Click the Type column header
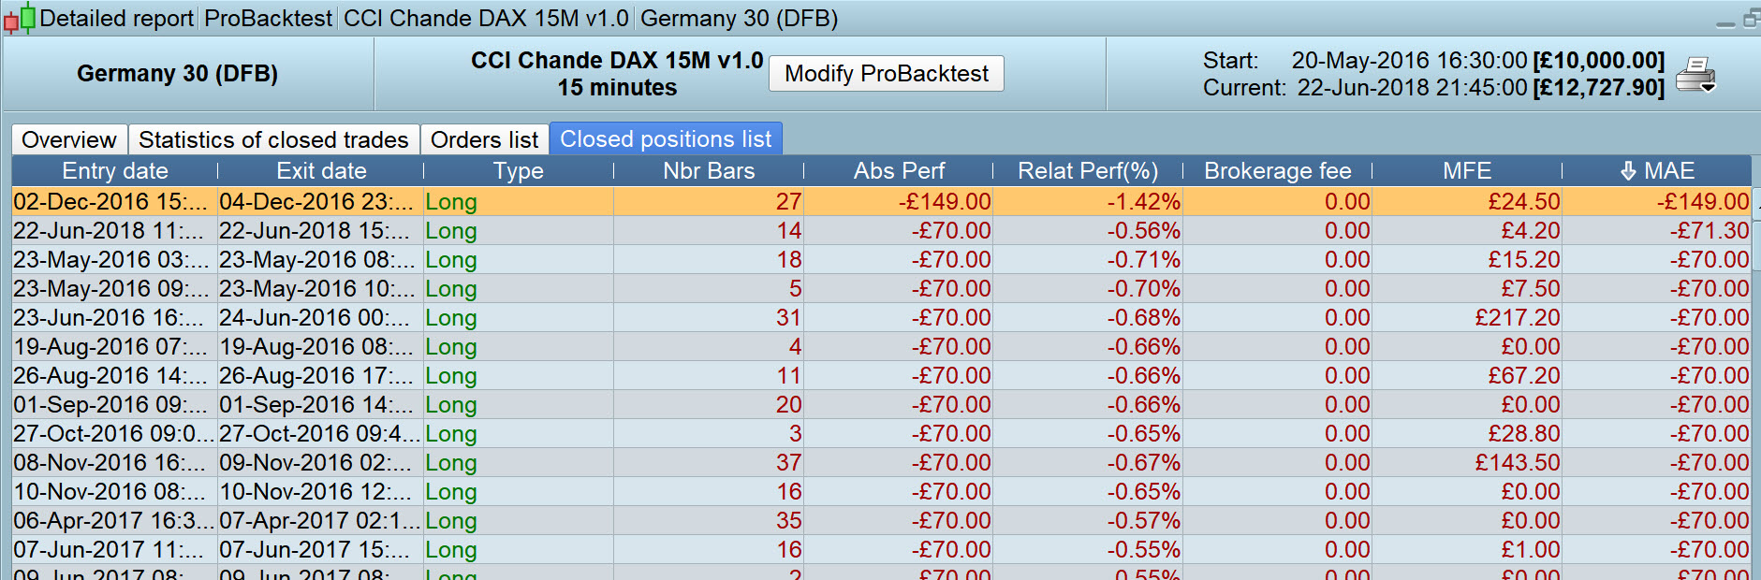 coord(519,171)
